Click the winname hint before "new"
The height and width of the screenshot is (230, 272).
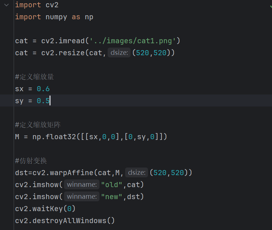click(x=82, y=196)
